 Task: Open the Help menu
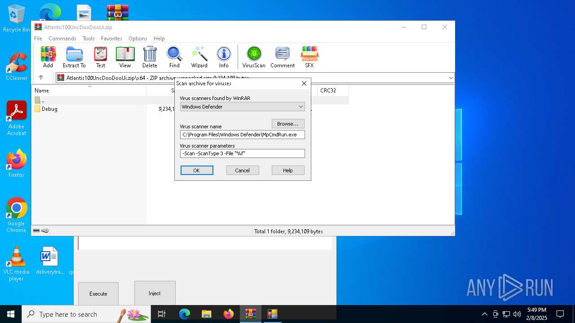159,39
